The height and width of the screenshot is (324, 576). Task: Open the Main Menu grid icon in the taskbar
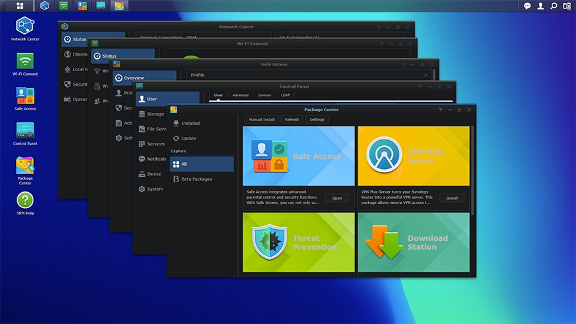click(x=20, y=6)
